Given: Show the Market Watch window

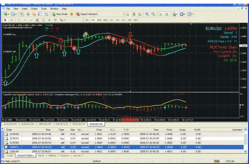Looking at the screenshot, I should pyautogui.click(x=22, y=14).
